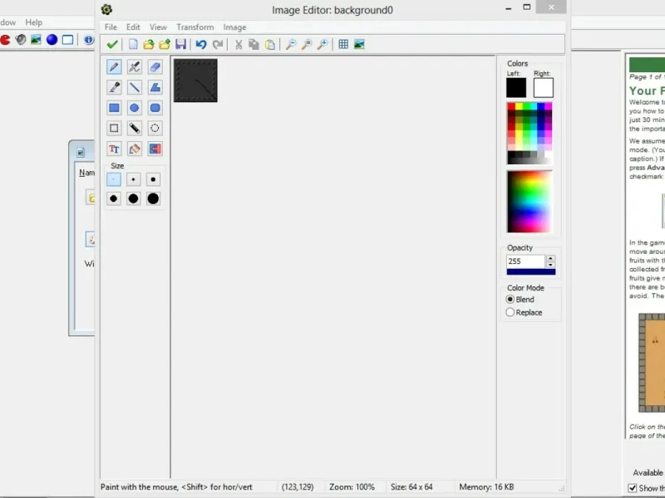Select the Eraser tool

[155, 67]
